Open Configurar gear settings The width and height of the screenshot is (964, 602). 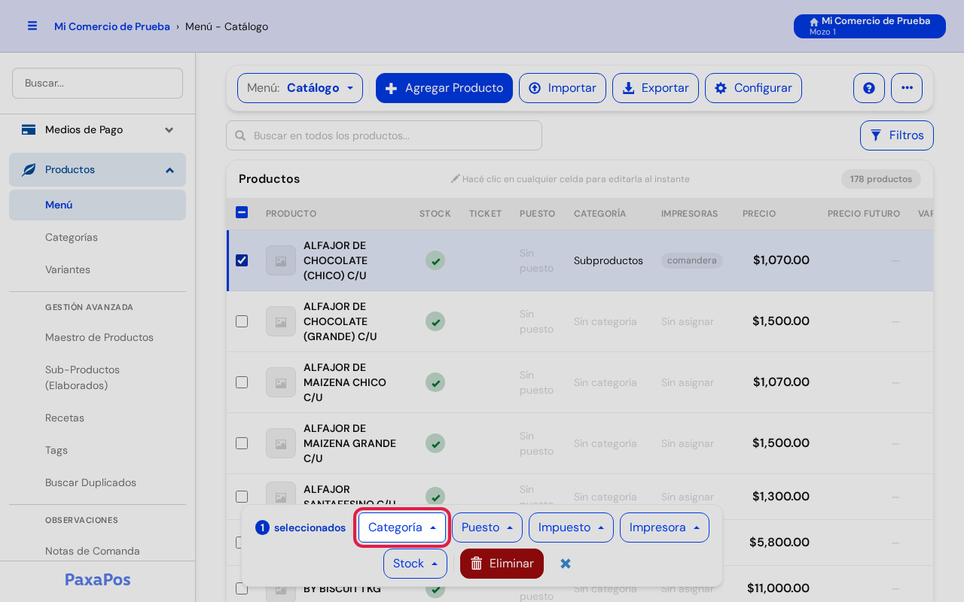click(753, 88)
